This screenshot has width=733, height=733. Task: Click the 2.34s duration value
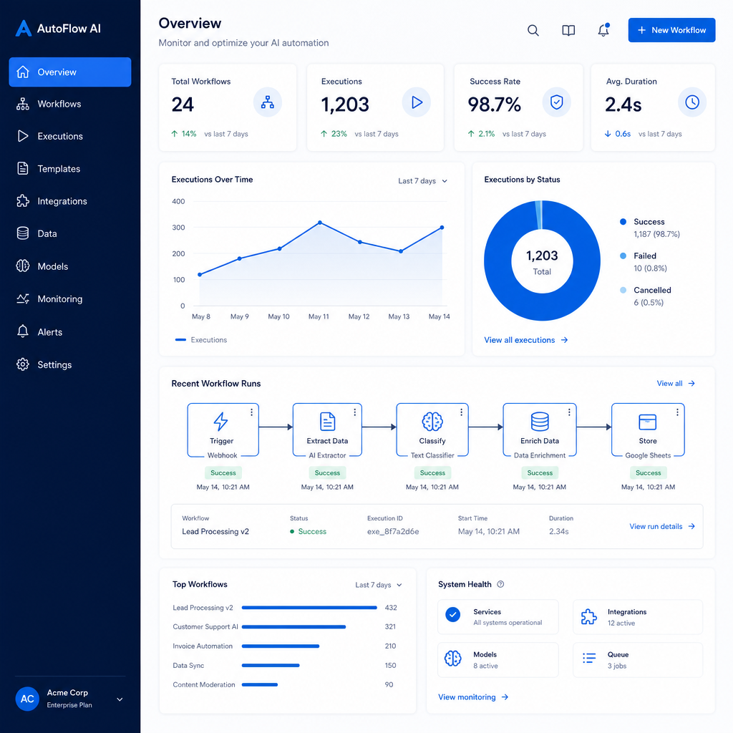pos(558,532)
